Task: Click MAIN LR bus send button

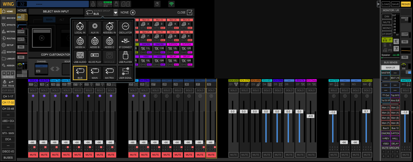Action: tap(390, 68)
